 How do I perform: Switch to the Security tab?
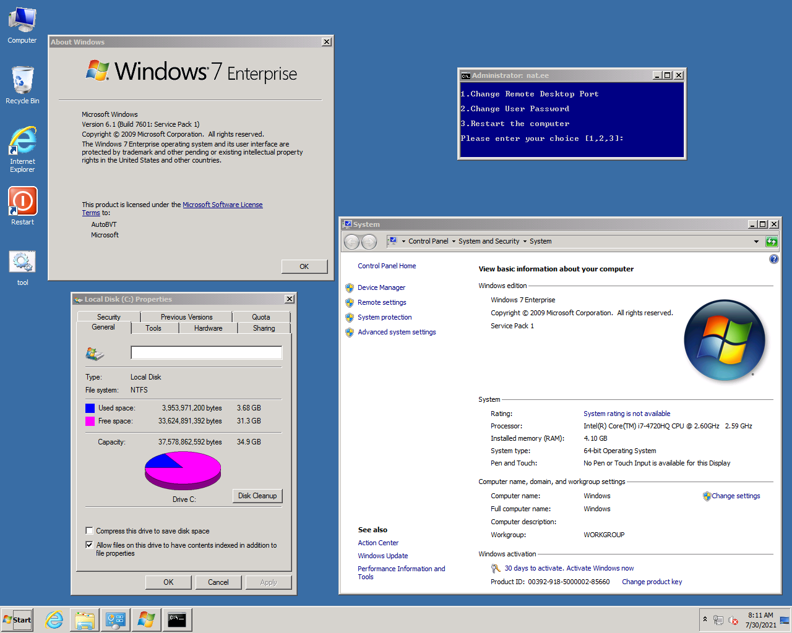coord(109,317)
